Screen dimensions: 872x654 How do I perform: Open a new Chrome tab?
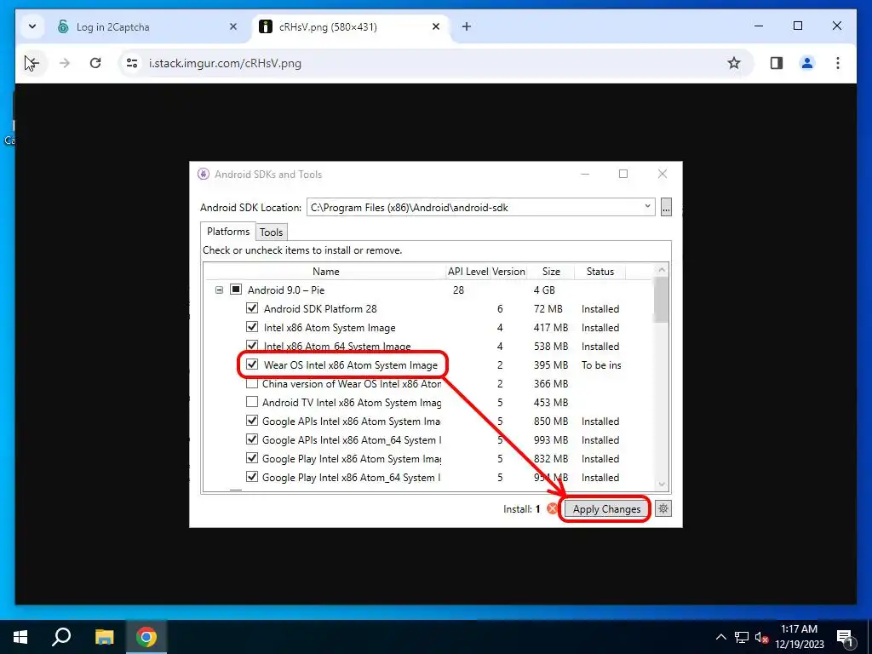point(467,26)
